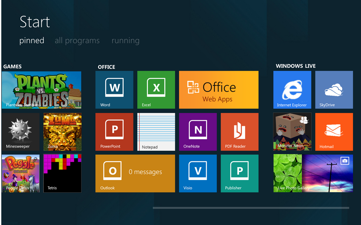
Task: Click the WINDOWS LIVE group heading
Action: click(296, 66)
